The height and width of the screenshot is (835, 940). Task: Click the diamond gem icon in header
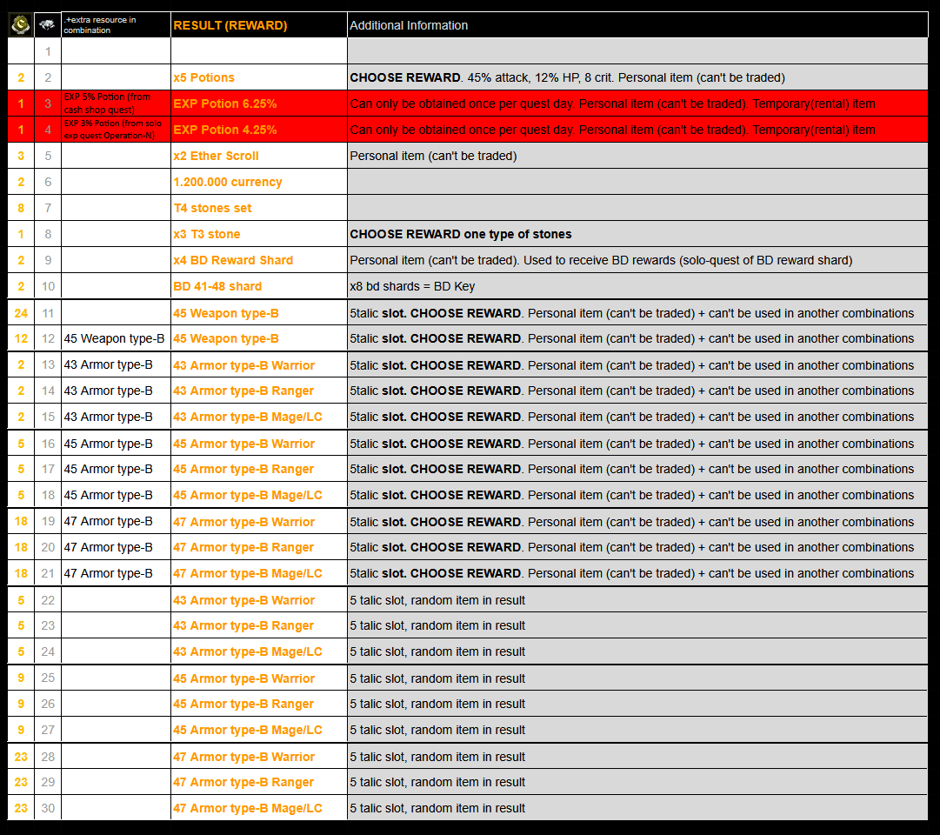[48, 25]
